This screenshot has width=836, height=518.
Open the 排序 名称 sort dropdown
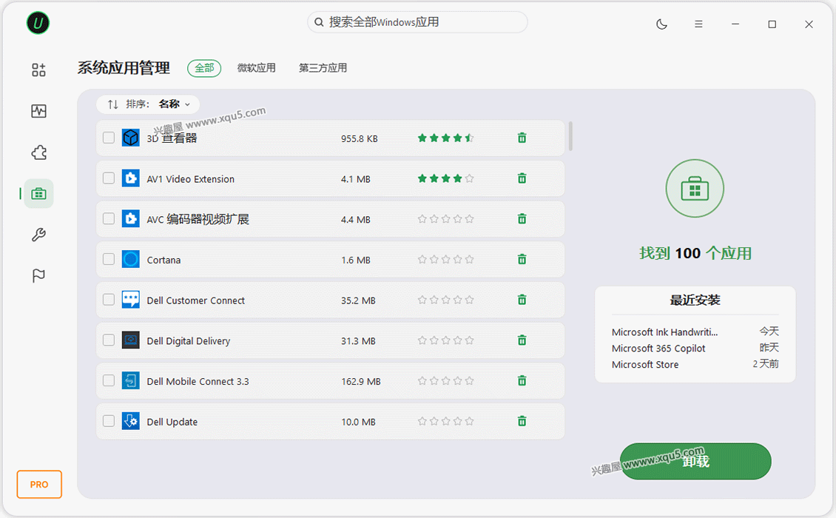(x=148, y=104)
